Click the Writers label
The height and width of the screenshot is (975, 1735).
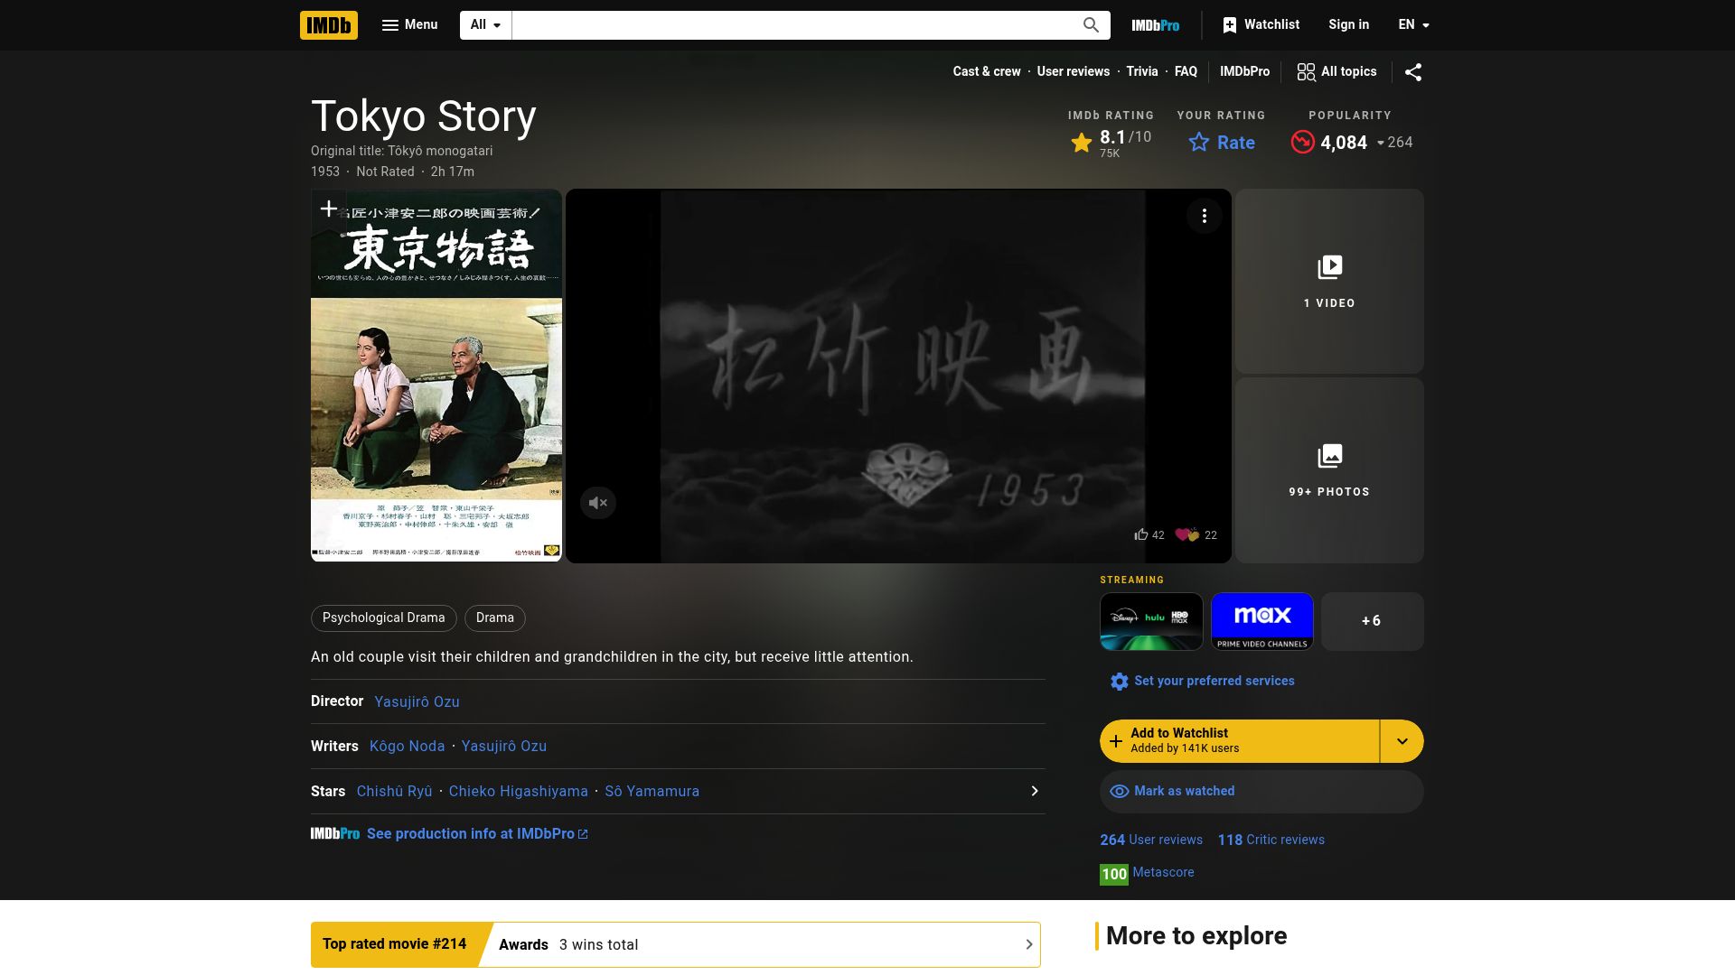click(x=334, y=747)
